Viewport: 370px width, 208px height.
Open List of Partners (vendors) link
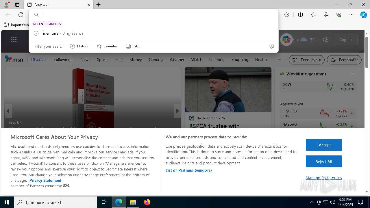click(x=188, y=170)
